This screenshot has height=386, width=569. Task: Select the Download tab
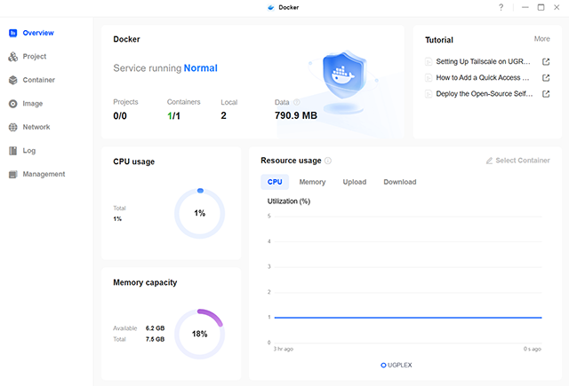[399, 182]
